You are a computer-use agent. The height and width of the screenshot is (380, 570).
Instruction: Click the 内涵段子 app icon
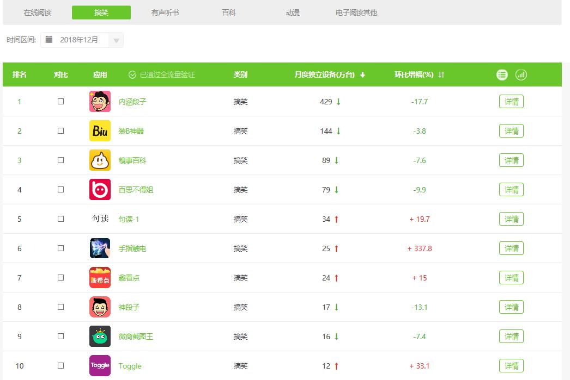pos(100,102)
